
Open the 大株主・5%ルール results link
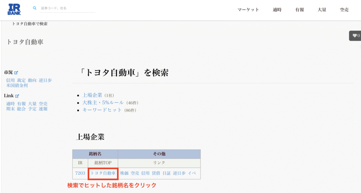103,103
